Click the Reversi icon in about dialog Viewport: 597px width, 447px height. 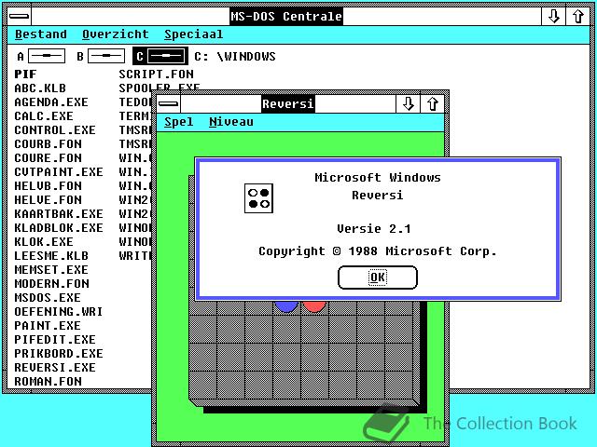pos(259,198)
